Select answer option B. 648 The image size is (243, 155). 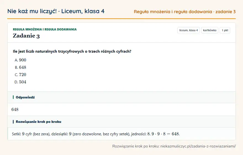(x=20, y=68)
